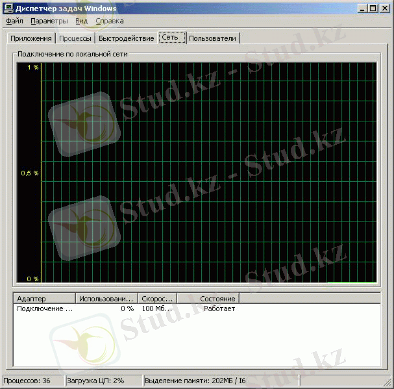Open the Вид menu
Image resolution: width=394 pixels, height=389 pixels.
[x=81, y=21]
